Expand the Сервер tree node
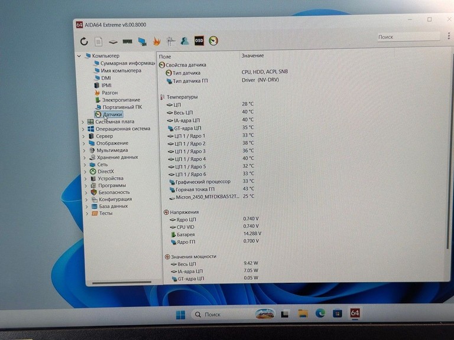 click(84, 136)
